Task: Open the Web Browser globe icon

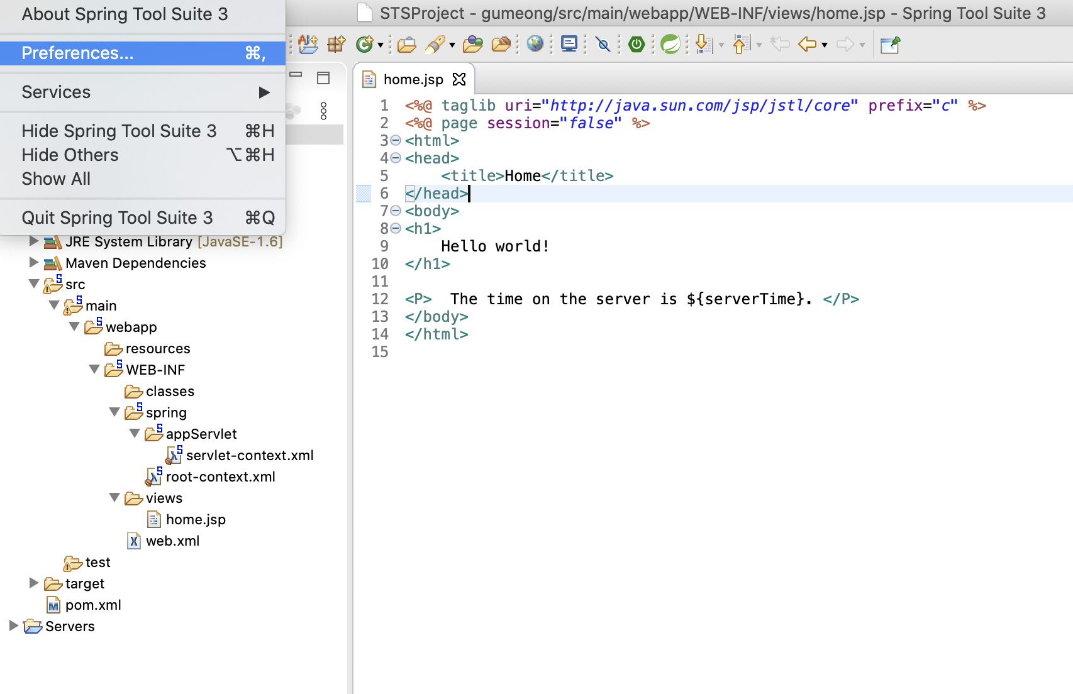Action: [x=535, y=44]
